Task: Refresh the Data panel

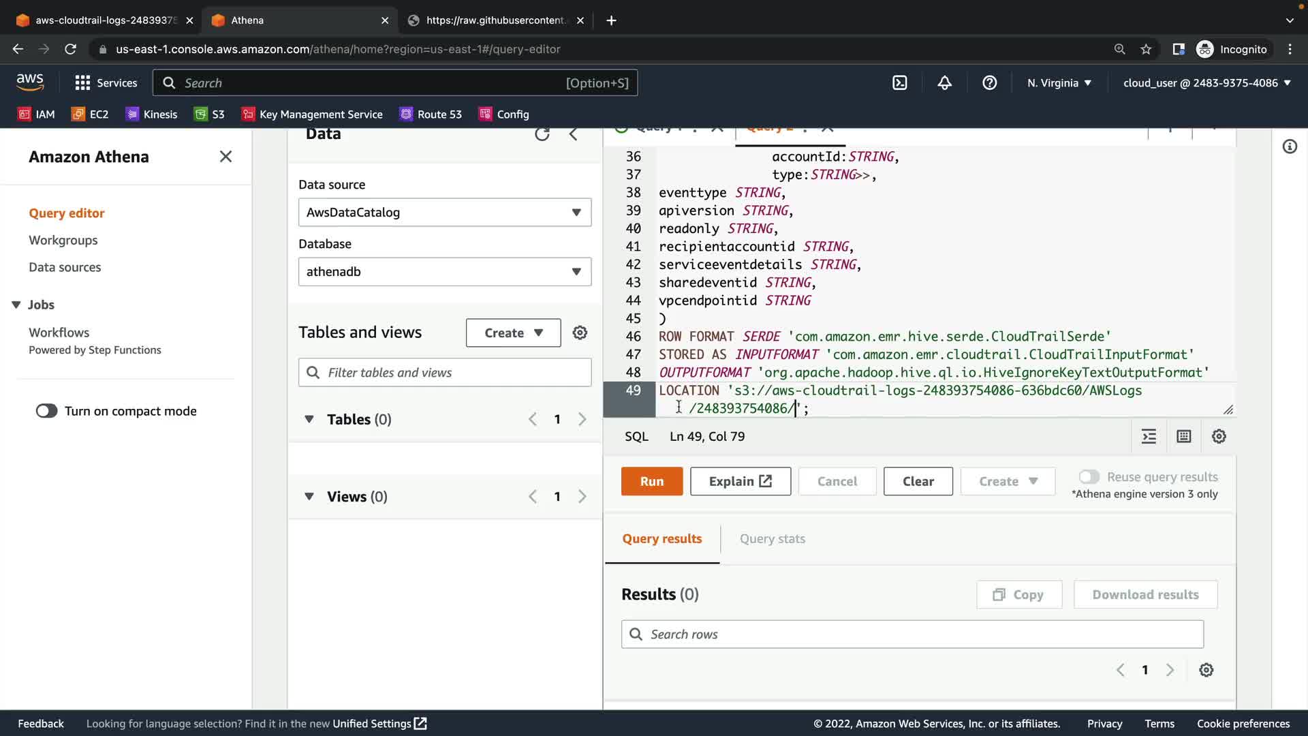Action: tap(542, 134)
